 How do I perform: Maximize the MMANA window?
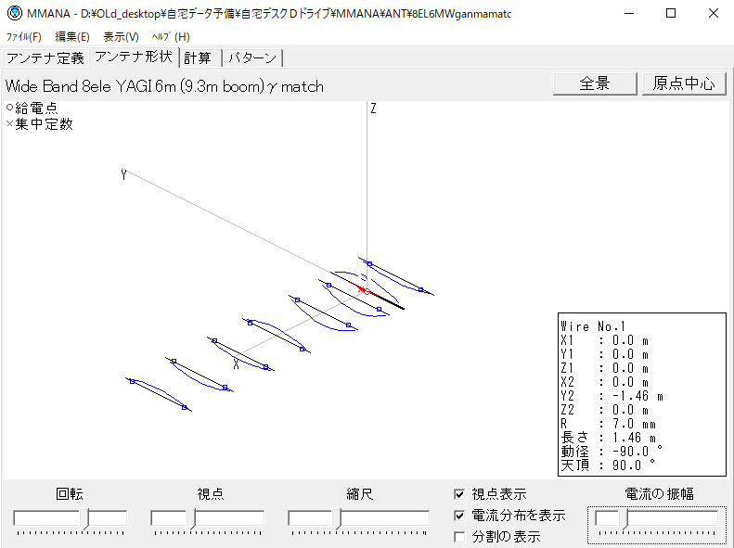(671, 14)
